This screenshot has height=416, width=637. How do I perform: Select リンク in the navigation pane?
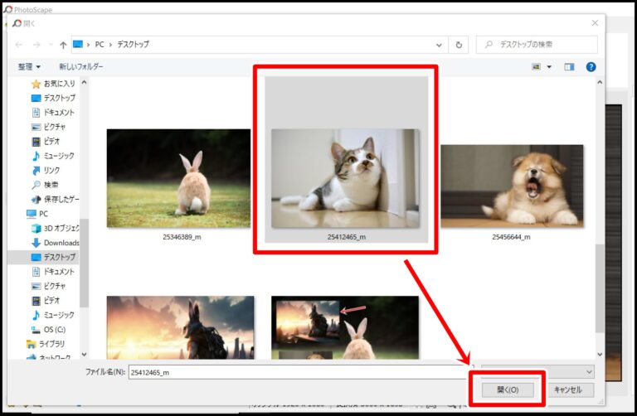pyautogui.click(x=46, y=171)
